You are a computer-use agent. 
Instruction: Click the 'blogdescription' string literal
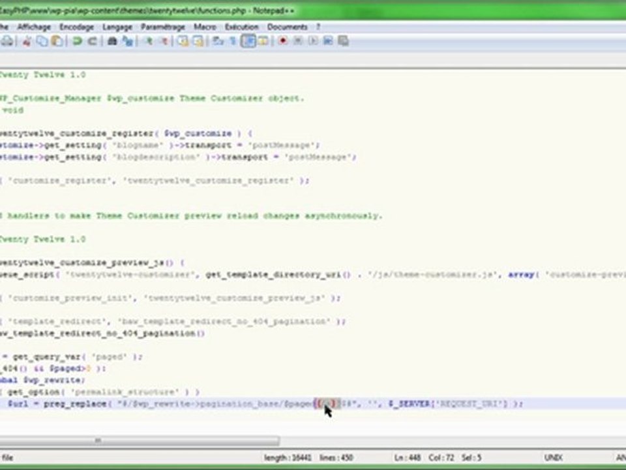(156, 157)
